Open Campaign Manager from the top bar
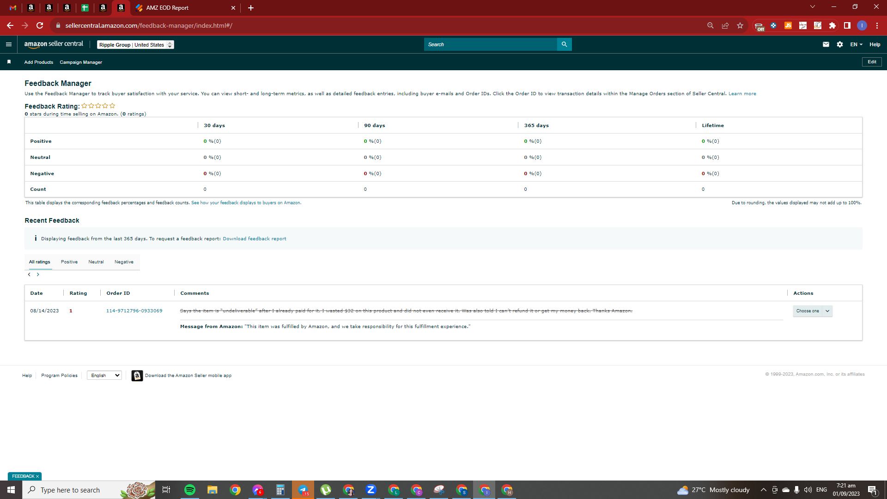 pos(81,62)
